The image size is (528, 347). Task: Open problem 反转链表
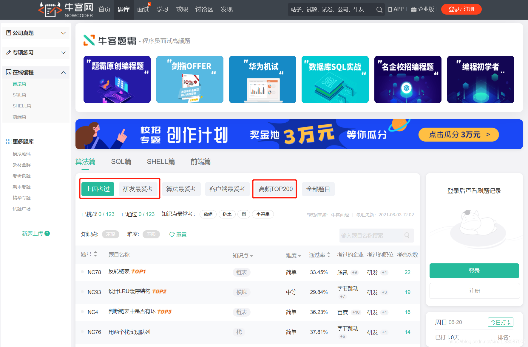(x=119, y=271)
